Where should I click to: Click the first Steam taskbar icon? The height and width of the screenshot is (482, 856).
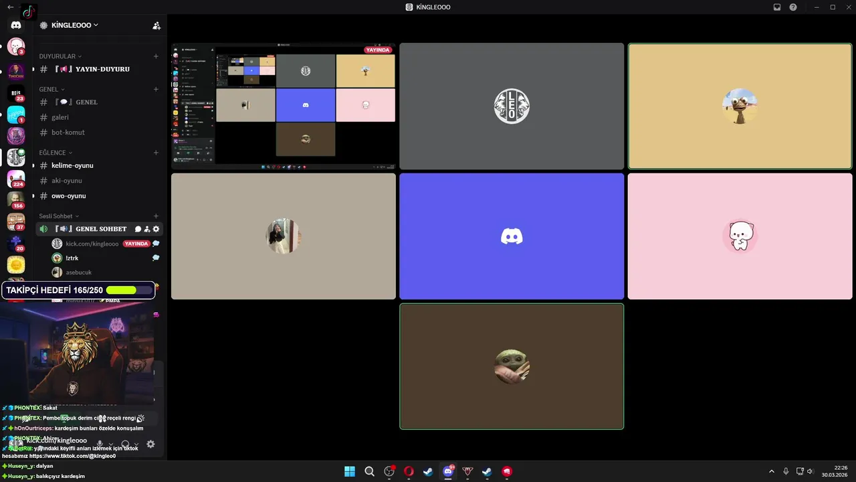[x=428, y=471]
